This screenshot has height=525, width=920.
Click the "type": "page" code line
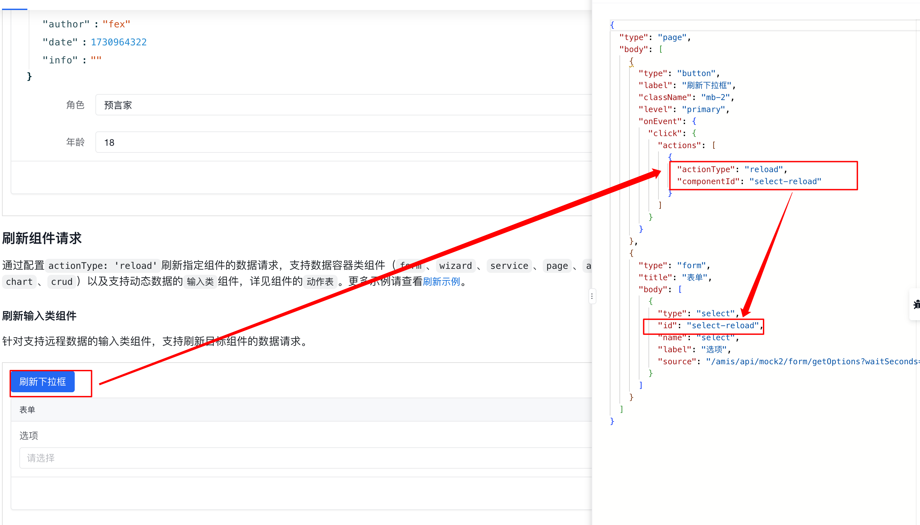coord(655,37)
